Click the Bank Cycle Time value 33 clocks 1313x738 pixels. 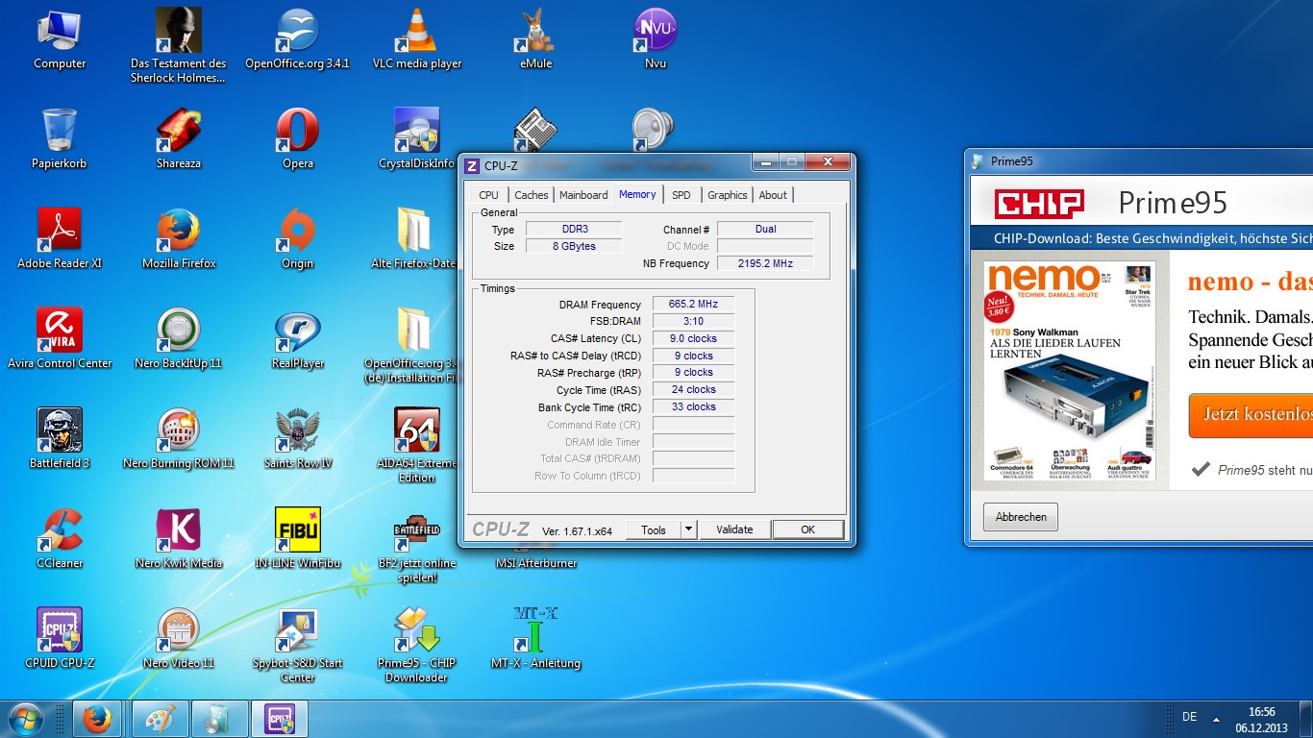(x=693, y=407)
